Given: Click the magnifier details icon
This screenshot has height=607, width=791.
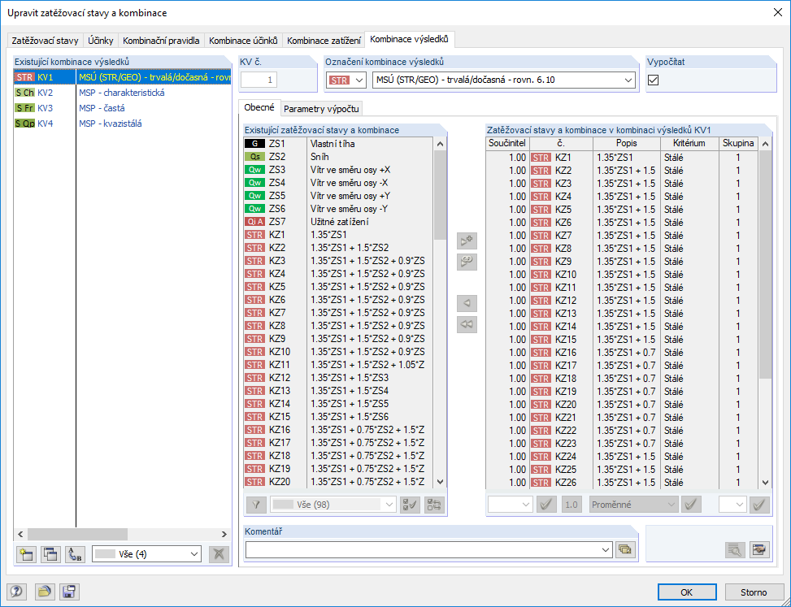Looking at the screenshot, I should (735, 550).
